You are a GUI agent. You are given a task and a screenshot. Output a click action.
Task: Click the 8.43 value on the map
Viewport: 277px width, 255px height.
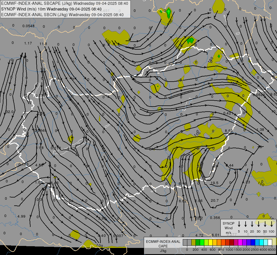pyautogui.click(x=54, y=183)
